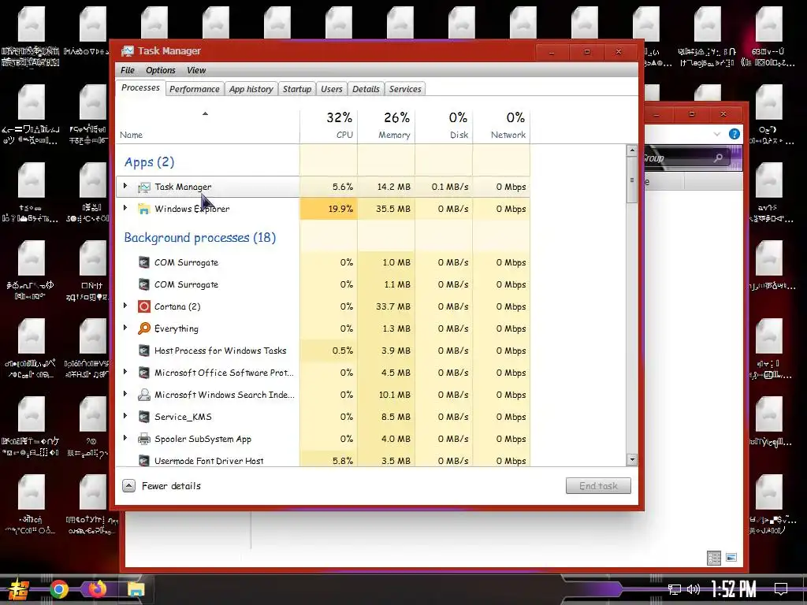This screenshot has width=807, height=605.
Task: Switch to the Users tab
Action: pyautogui.click(x=332, y=89)
